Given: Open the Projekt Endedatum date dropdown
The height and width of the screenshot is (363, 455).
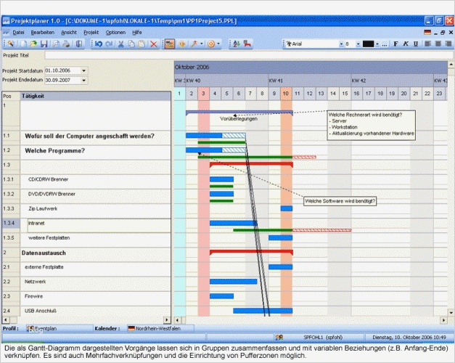Looking at the screenshot, I should point(83,81).
